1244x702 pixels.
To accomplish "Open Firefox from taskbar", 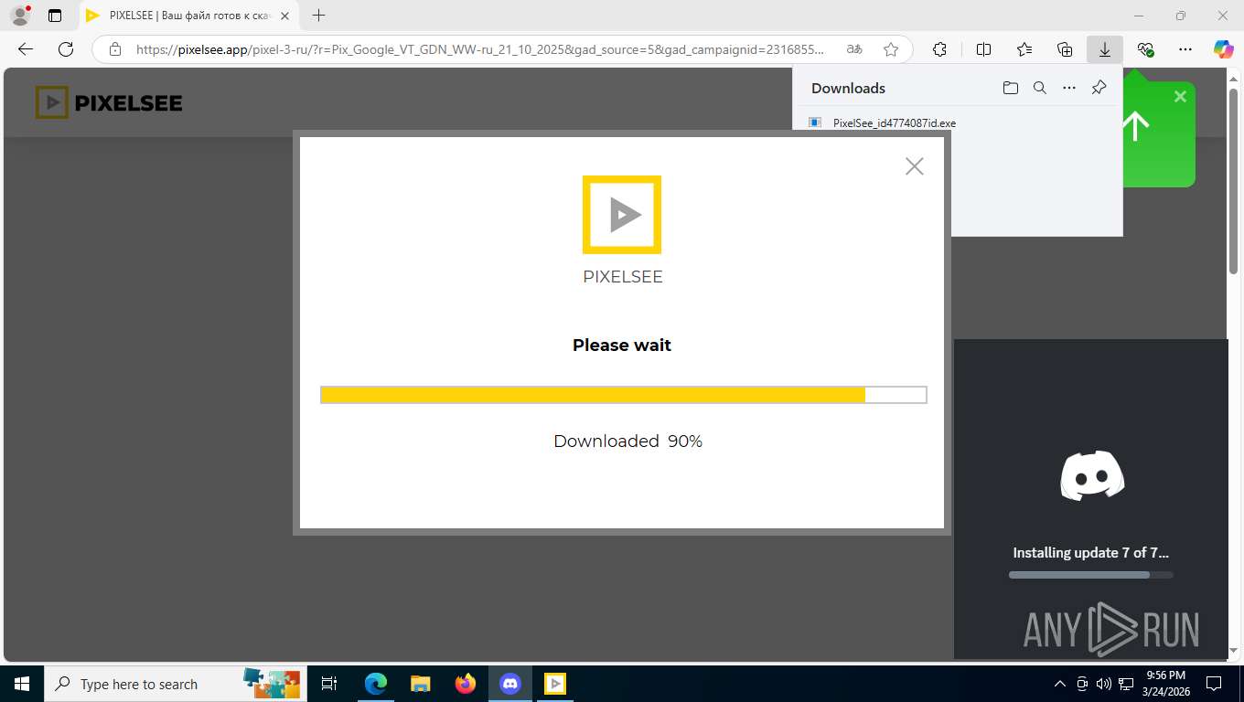I will [465, 684].
